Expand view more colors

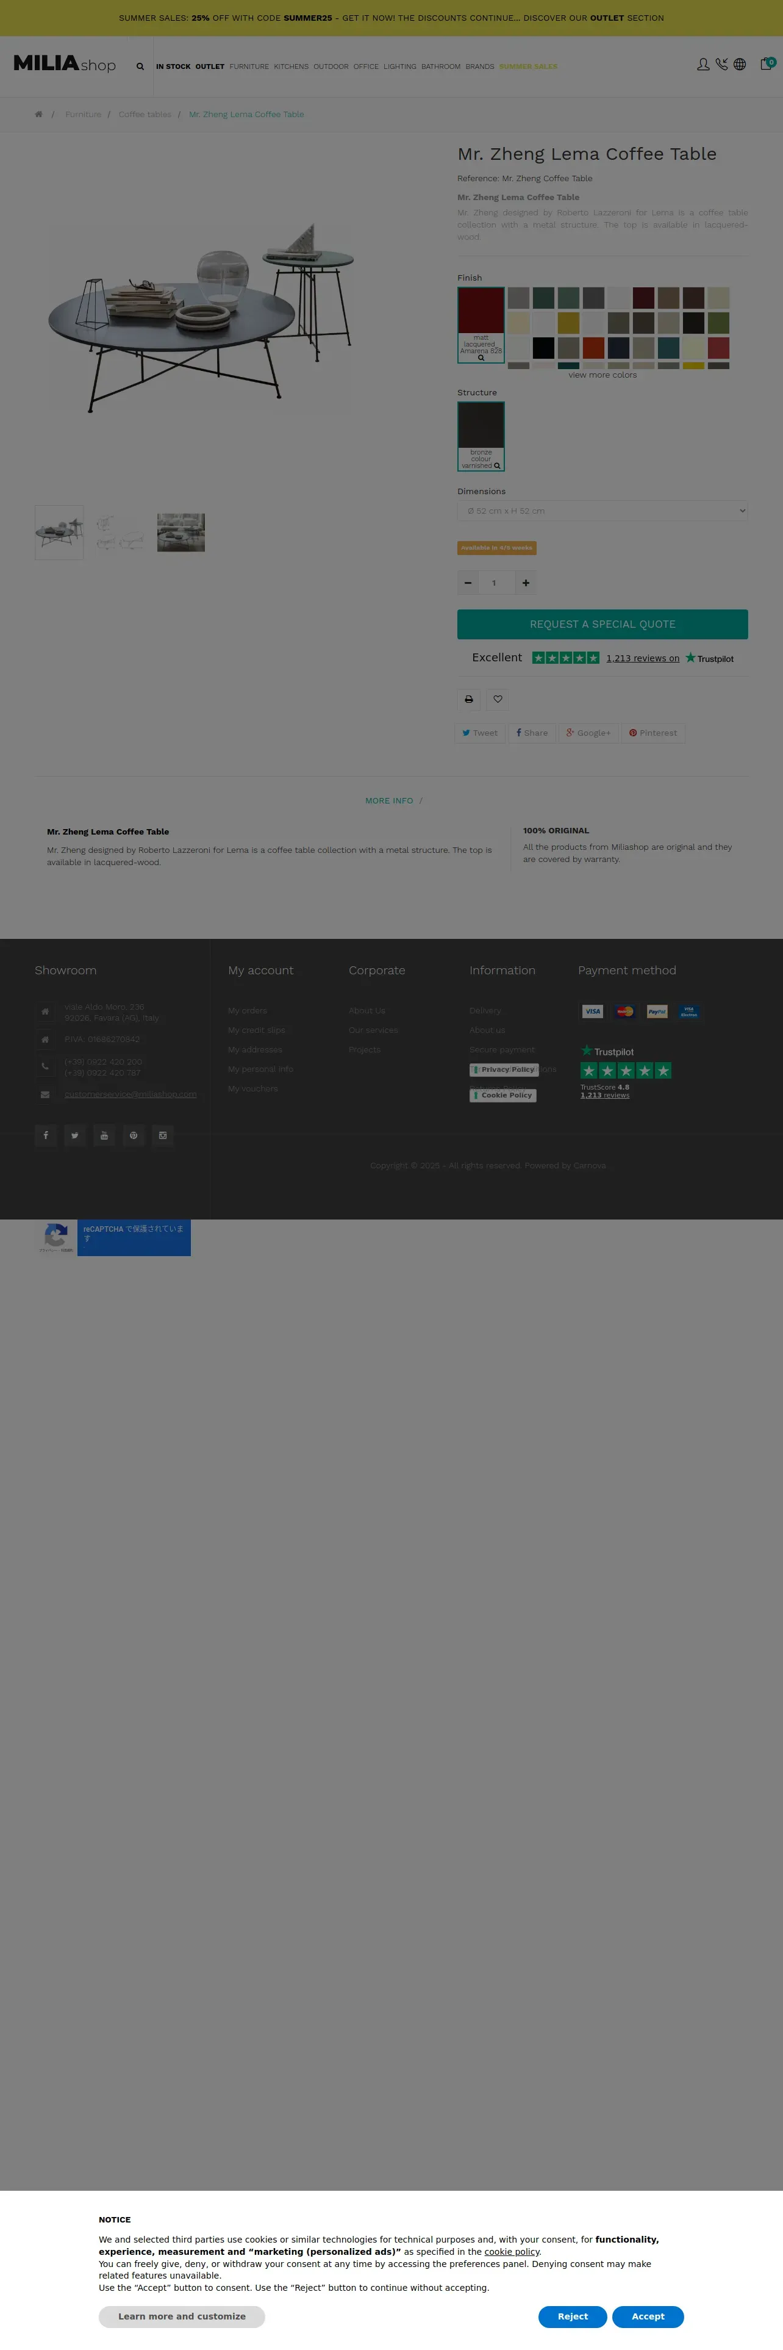602,375
